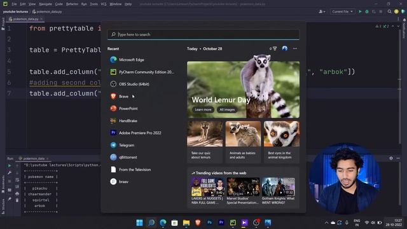Open File Explorer from the taskbar
Screen dimensions: 407x229
[186, 223]
